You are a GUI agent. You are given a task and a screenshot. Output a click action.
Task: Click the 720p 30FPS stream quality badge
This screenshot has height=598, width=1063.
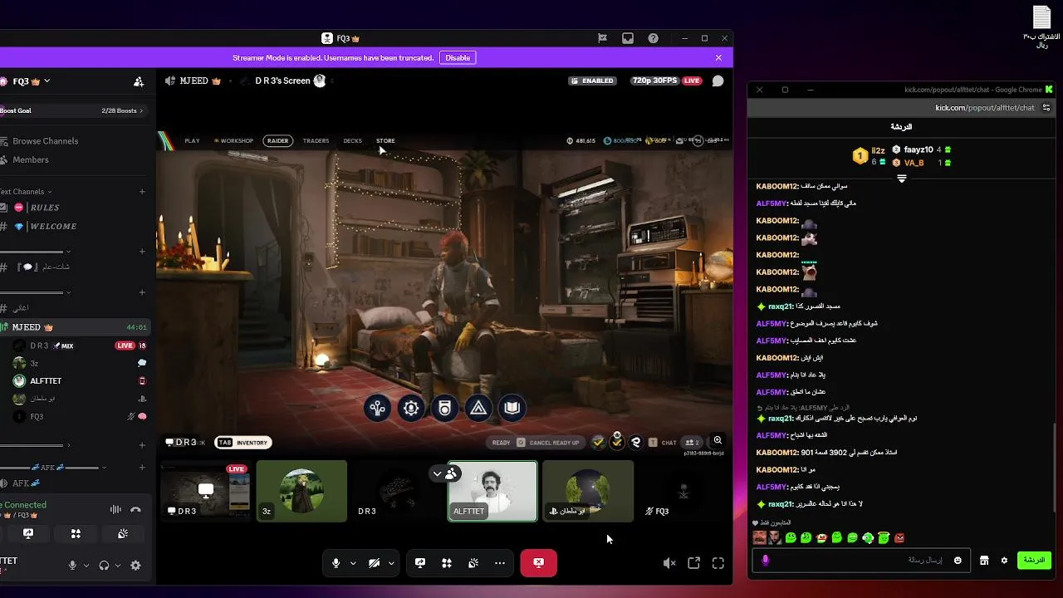(654, 81)
